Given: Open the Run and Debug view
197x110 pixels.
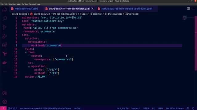Looking at the screenshot, I should tap(5, 36).
